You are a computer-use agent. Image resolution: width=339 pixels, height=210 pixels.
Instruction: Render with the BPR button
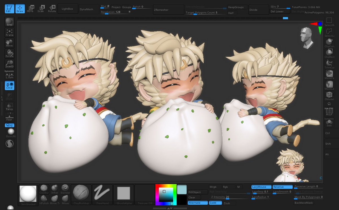coord(10,22)
